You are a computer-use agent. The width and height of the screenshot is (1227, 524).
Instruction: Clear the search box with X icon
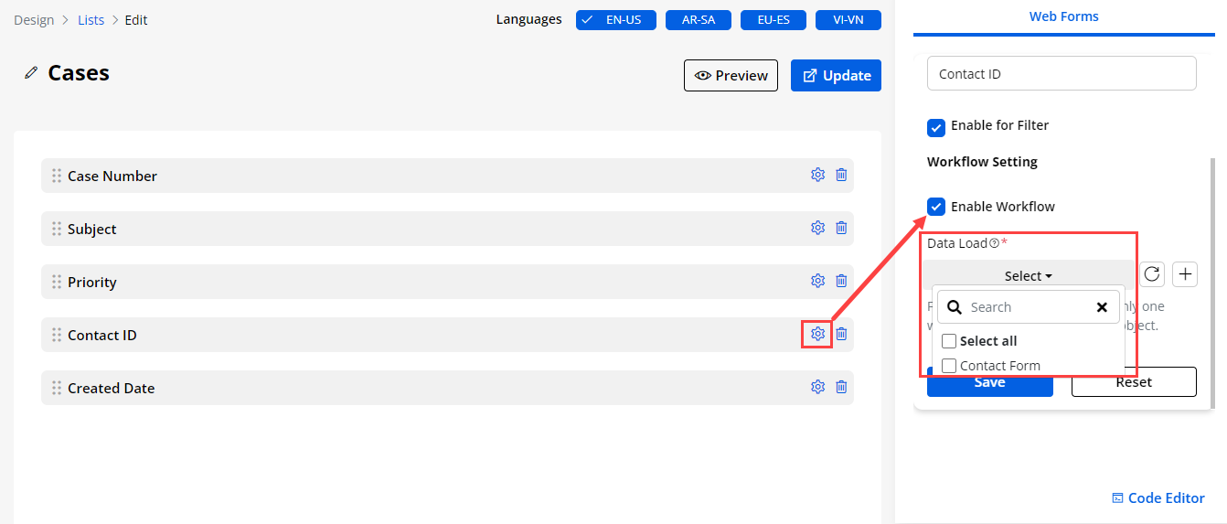(1102, 307)
